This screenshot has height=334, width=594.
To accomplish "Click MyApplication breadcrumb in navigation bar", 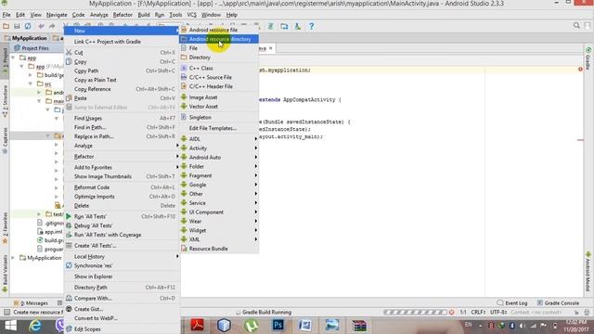I will click(x=26, y=38).
